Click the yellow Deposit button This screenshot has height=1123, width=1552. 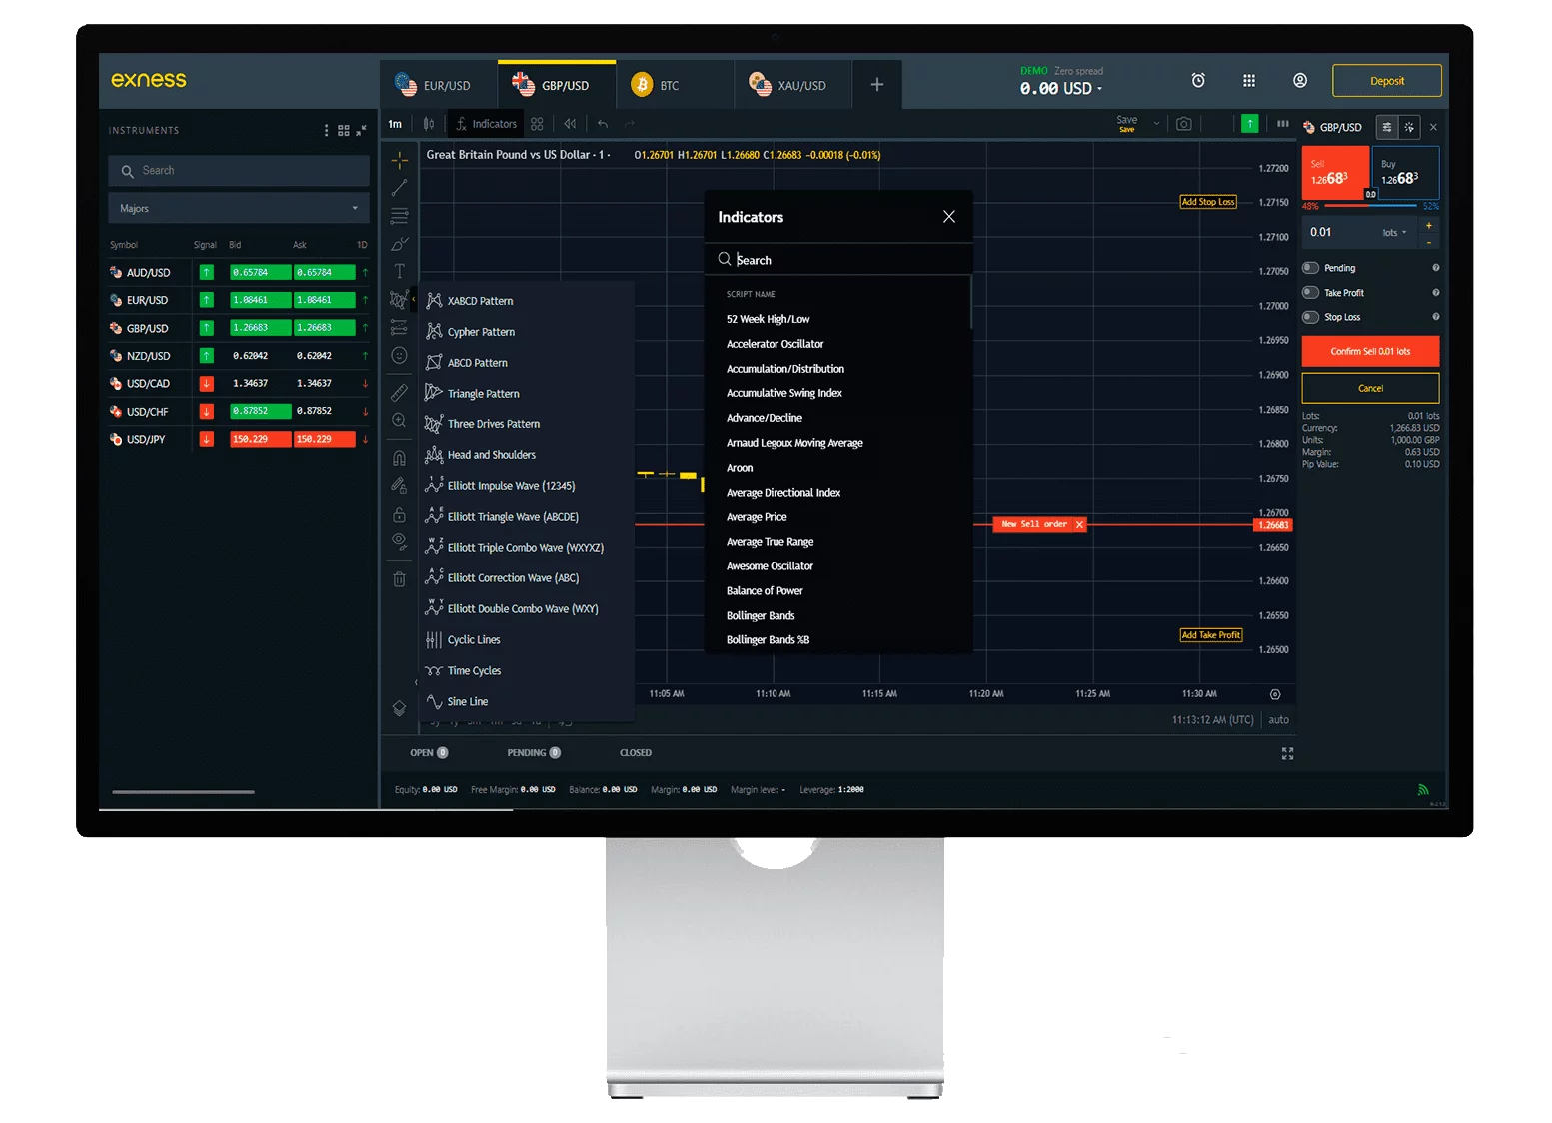pos(1386,81)
